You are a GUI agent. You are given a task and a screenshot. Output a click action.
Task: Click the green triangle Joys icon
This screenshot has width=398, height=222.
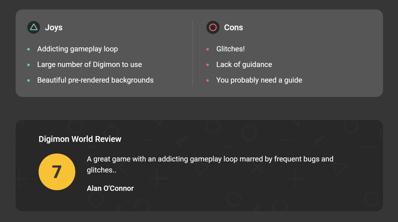point(34,27)
